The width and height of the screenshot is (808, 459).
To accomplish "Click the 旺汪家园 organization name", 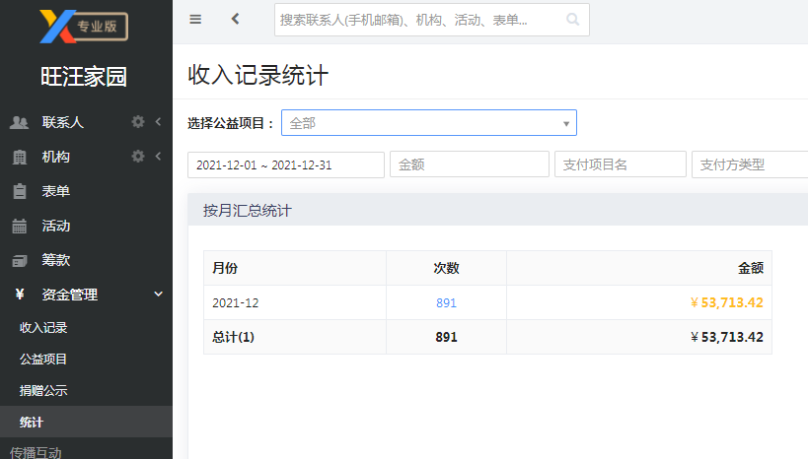I will [x=84, y=77].
